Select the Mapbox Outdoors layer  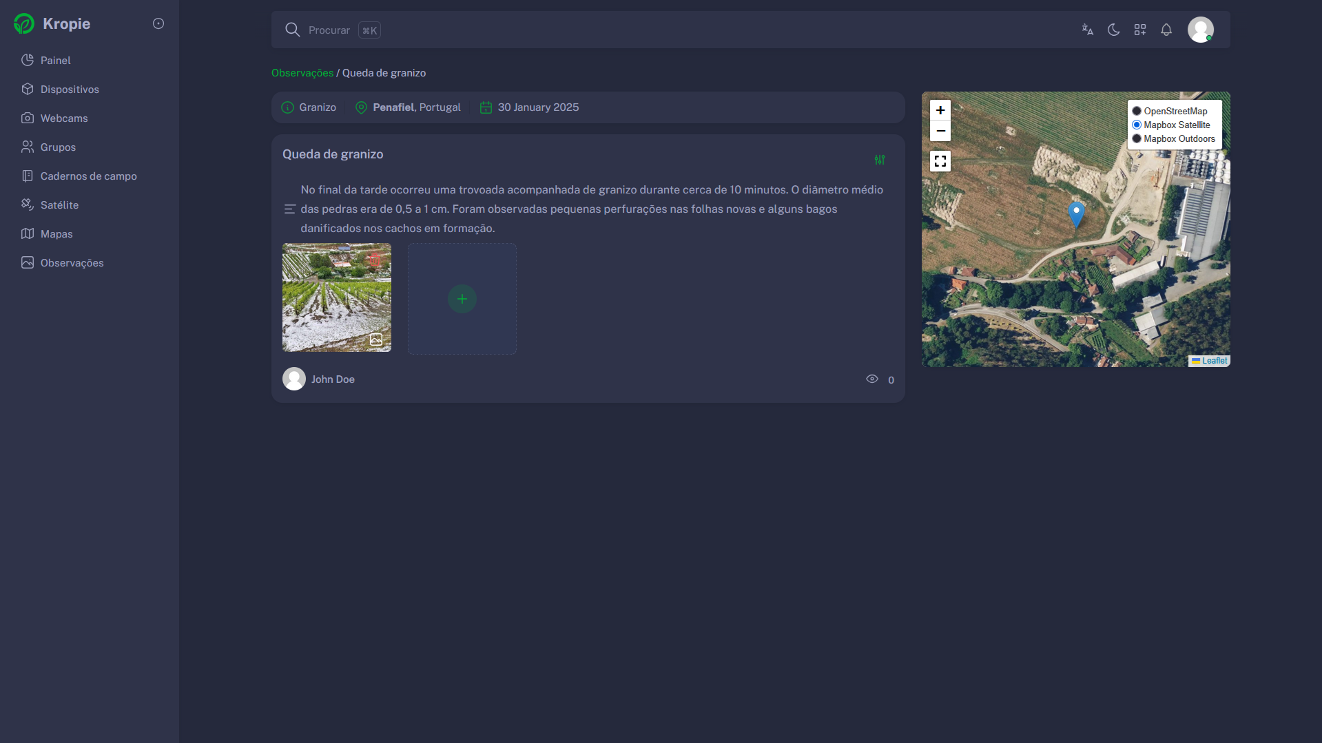[1137, 138]
